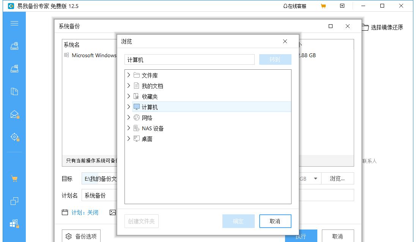Open the locked smart backup target icon
416x242 pixels.
tap(14, 137)
